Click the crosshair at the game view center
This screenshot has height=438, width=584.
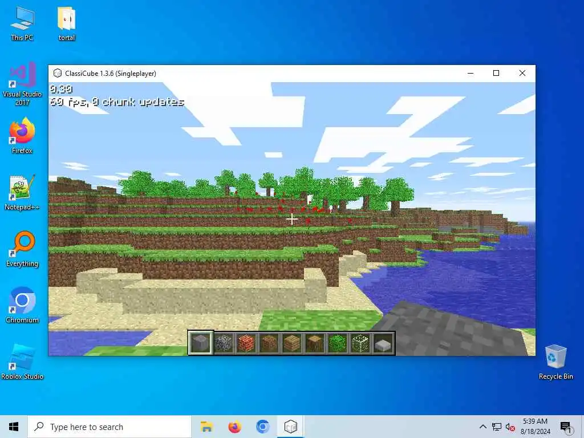tap(292, 219)
